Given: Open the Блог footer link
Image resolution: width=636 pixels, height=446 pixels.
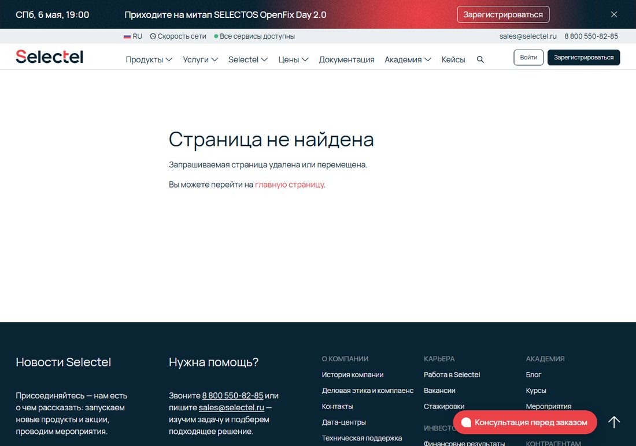Looking at the screenshot, I should tap(534, 375).
